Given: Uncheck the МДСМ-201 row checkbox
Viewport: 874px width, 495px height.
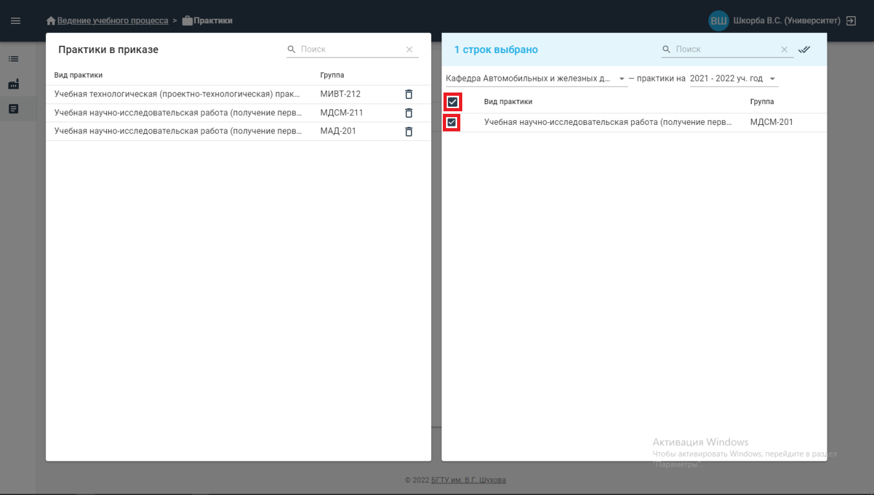Looking at the screenshot, I should [452, 122].
